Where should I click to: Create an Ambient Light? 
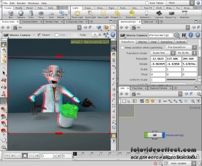coord(146,14)
